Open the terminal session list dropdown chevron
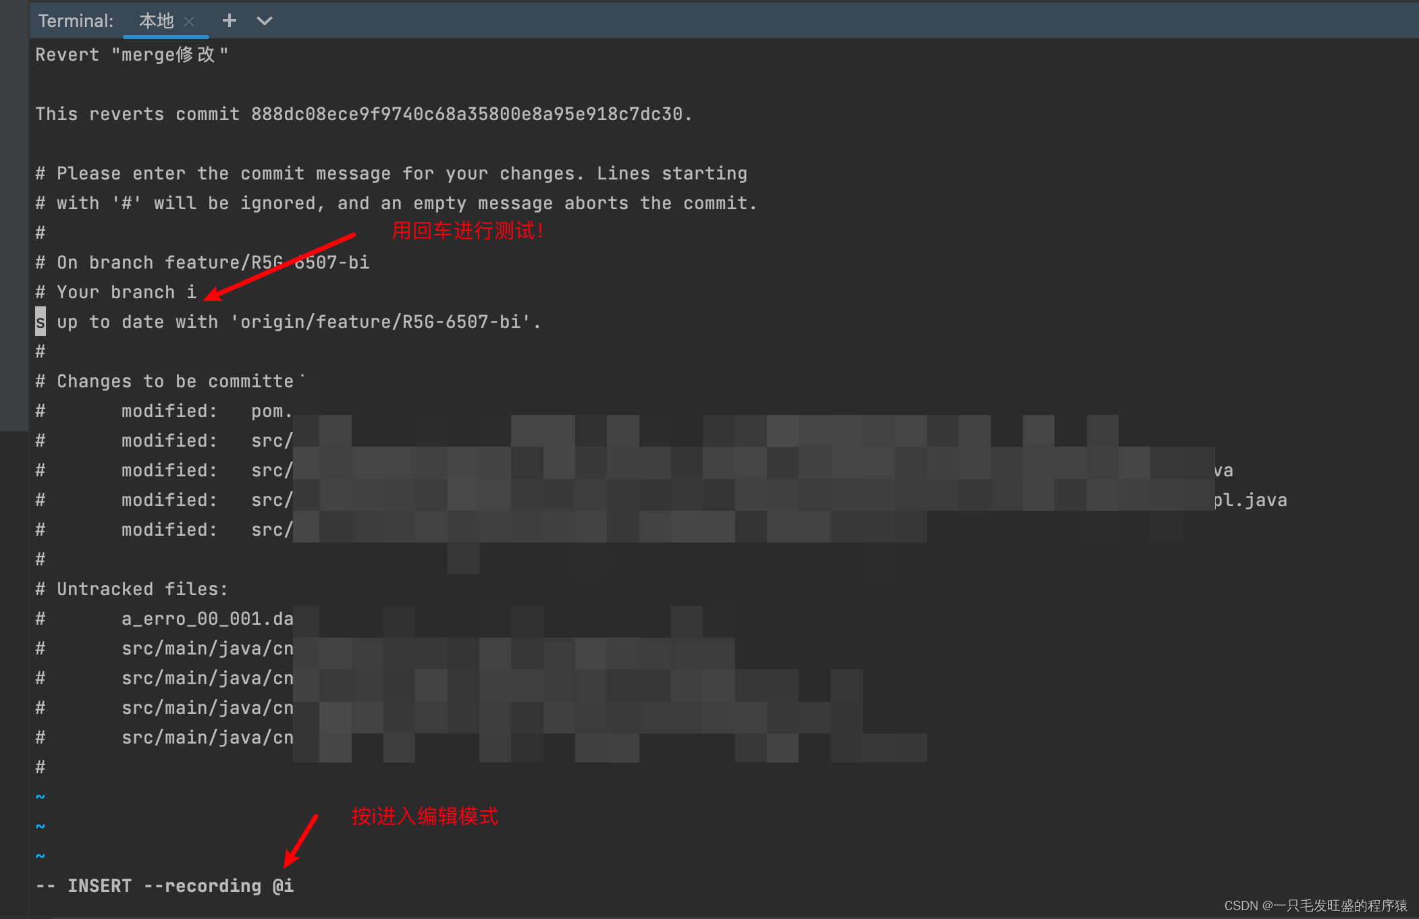This screenshot has width=1419, height=919. [265, 21]
